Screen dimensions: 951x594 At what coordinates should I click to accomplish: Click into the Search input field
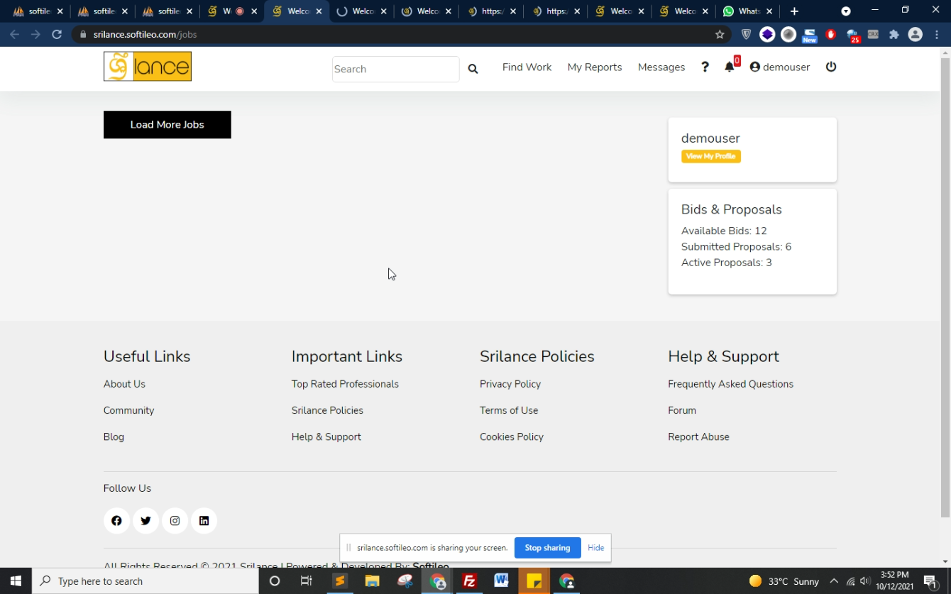[x=395, y=69]
